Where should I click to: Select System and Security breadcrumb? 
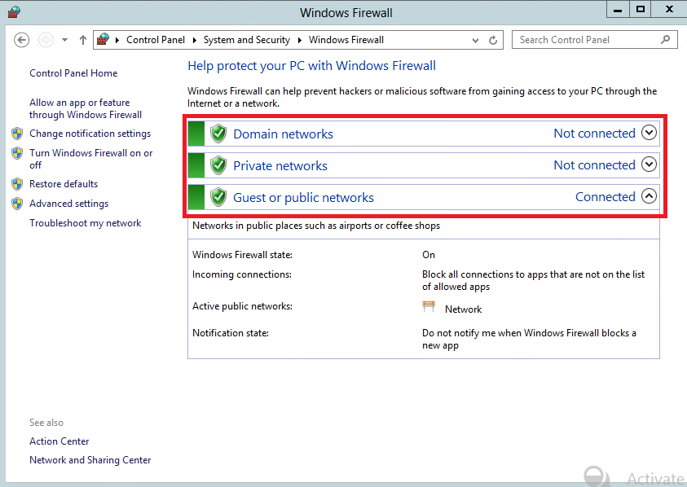click(x=247, y=40)
